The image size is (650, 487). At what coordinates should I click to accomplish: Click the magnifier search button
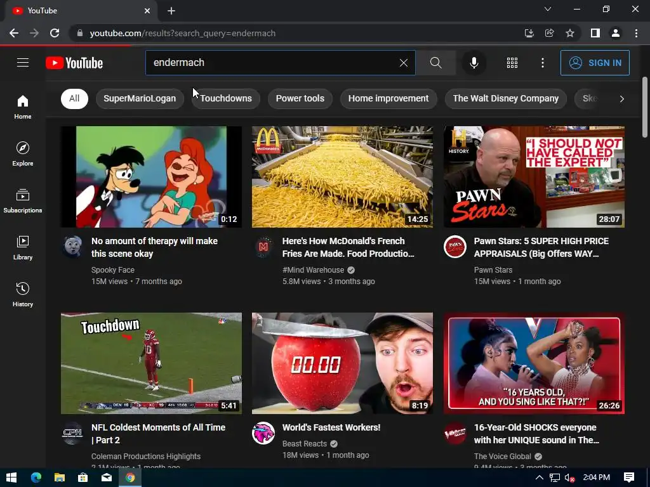[435, 63]
